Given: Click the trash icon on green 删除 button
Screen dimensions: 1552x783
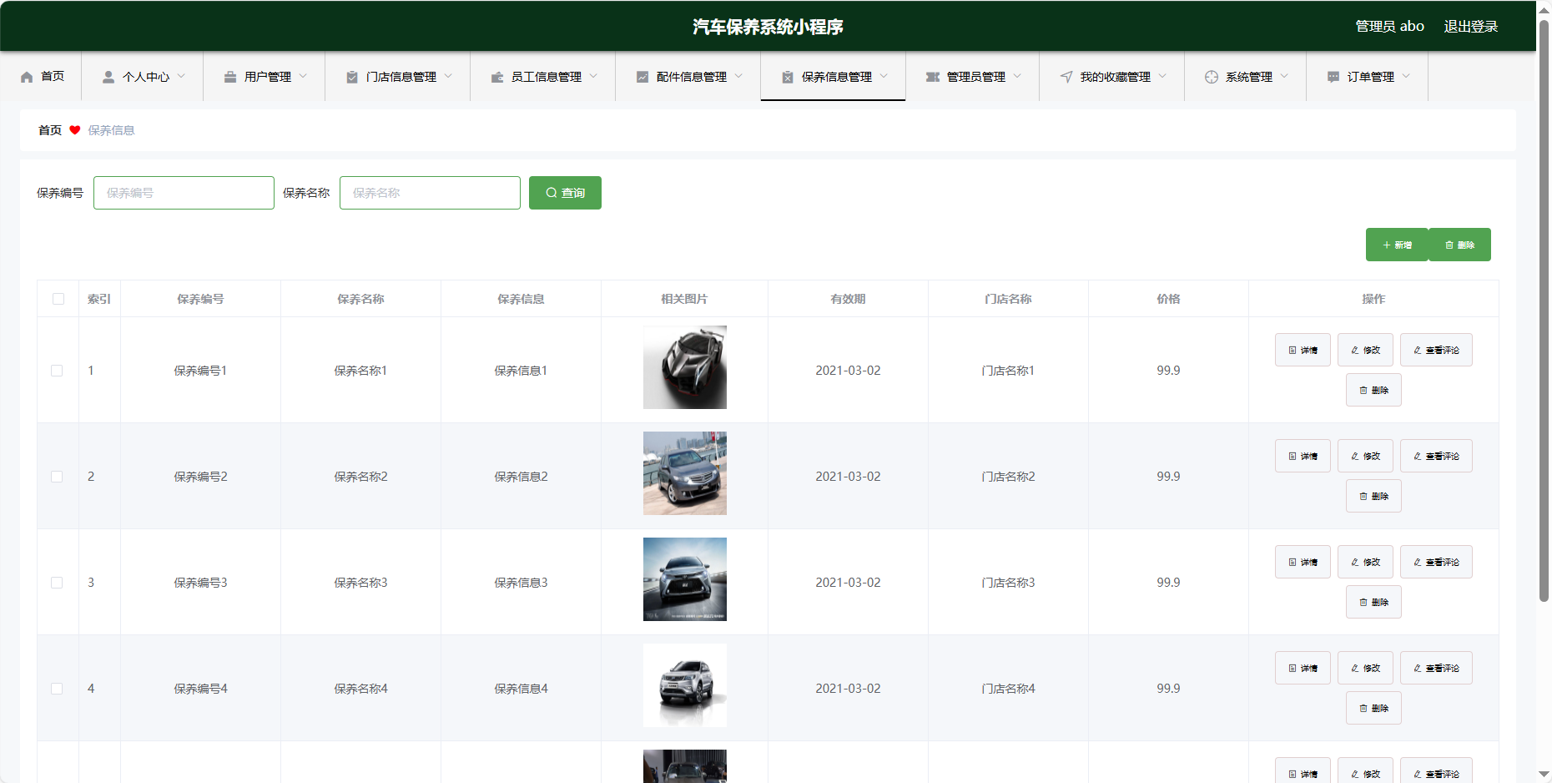Looking at the screenshot, I should 1449,245.
